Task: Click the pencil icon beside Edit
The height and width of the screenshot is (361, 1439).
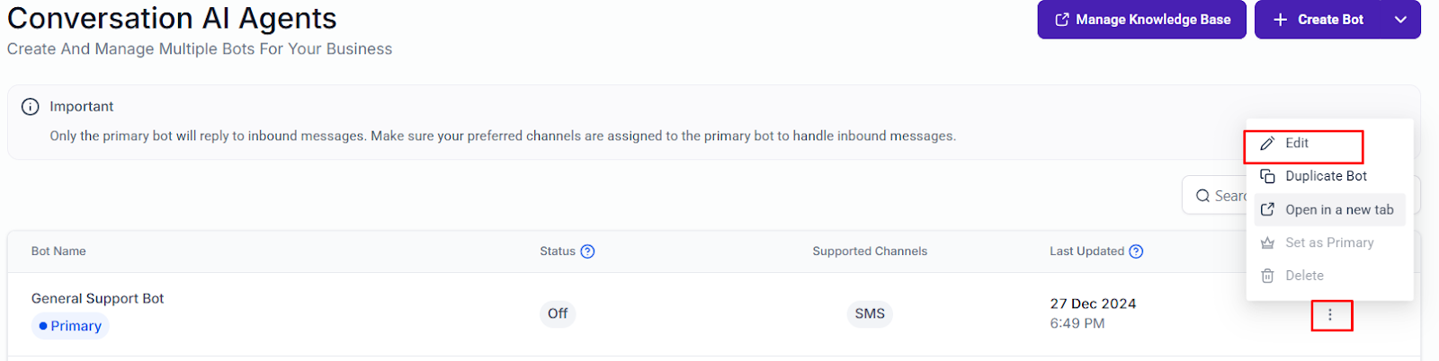Action: [x=1267, y=144]
